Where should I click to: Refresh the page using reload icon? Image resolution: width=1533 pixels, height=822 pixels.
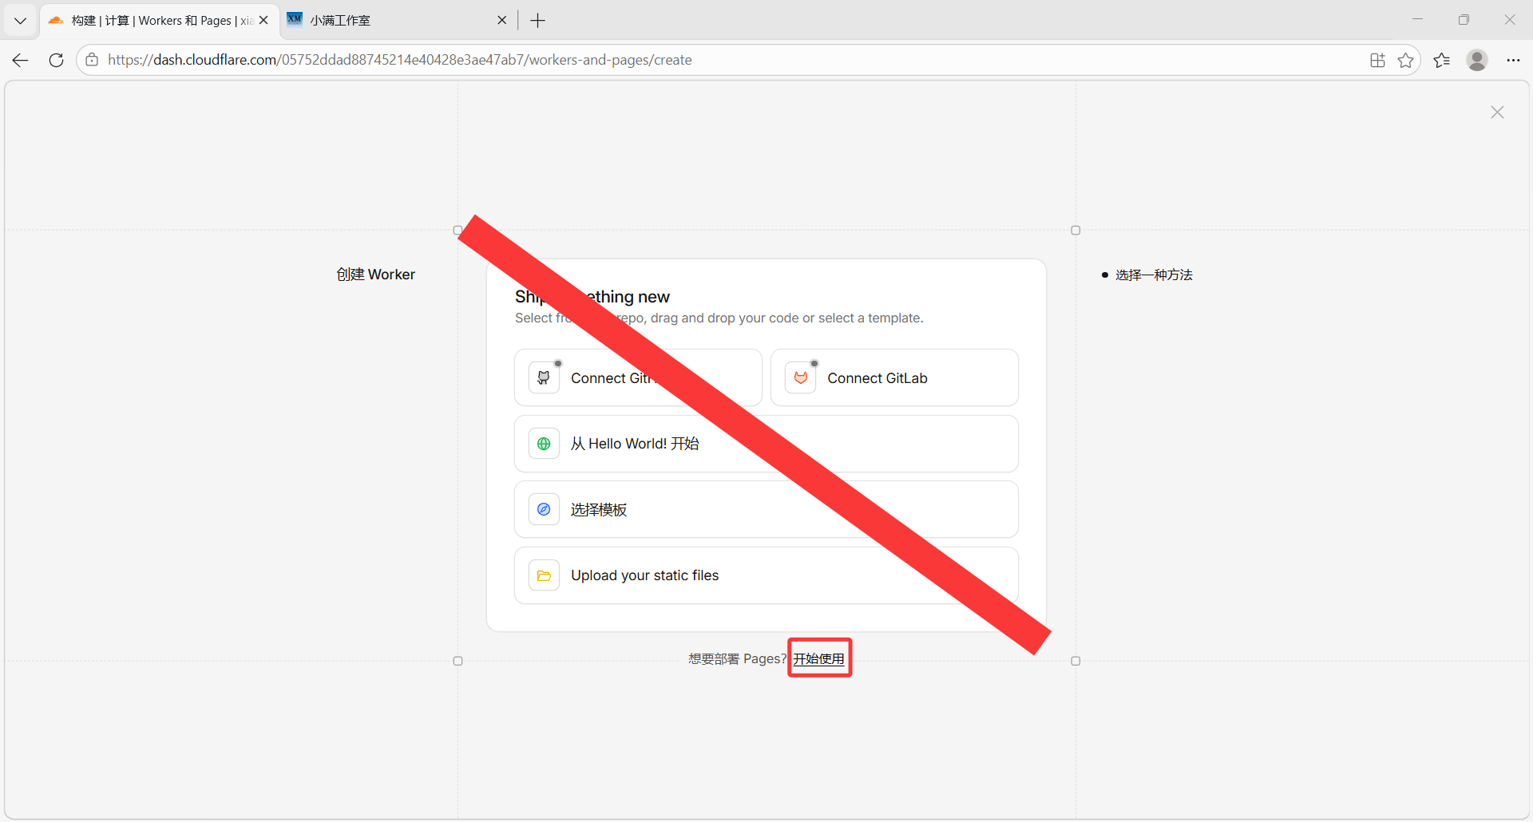click(56, 60)
